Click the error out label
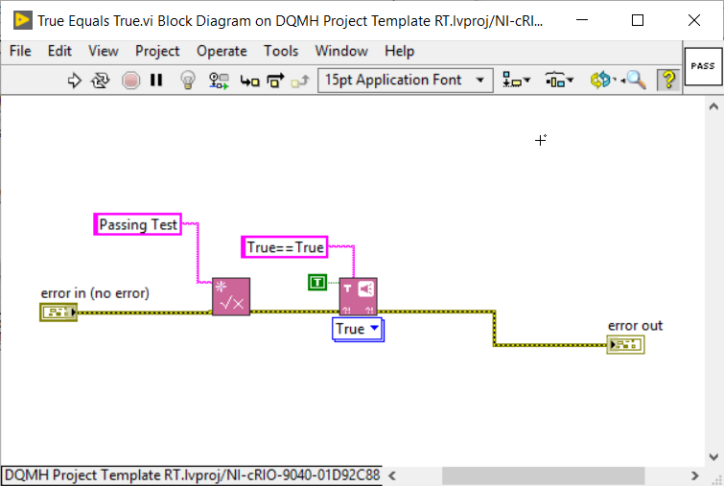The image size is (724, 486). [636, 325]
